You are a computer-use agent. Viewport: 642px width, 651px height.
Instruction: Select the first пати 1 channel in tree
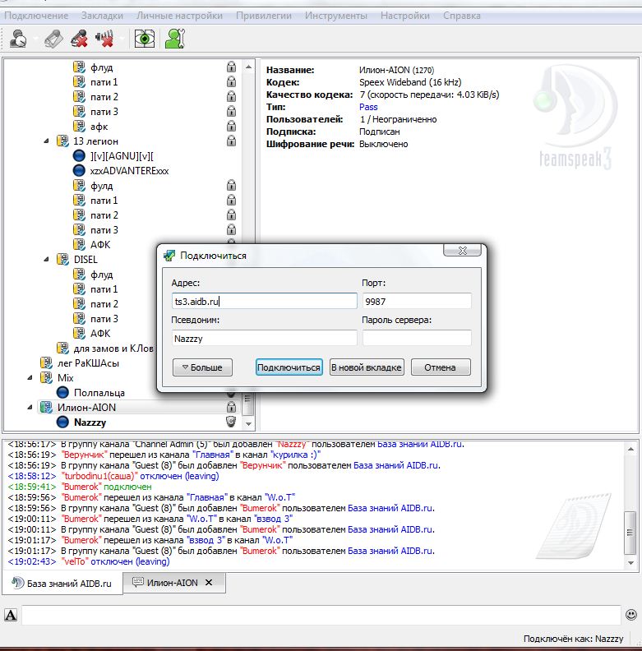coord(104,82)
